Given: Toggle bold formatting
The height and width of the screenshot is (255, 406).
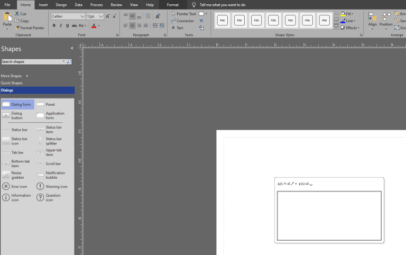Looking at the screenshot, I should tap(54, 25).
